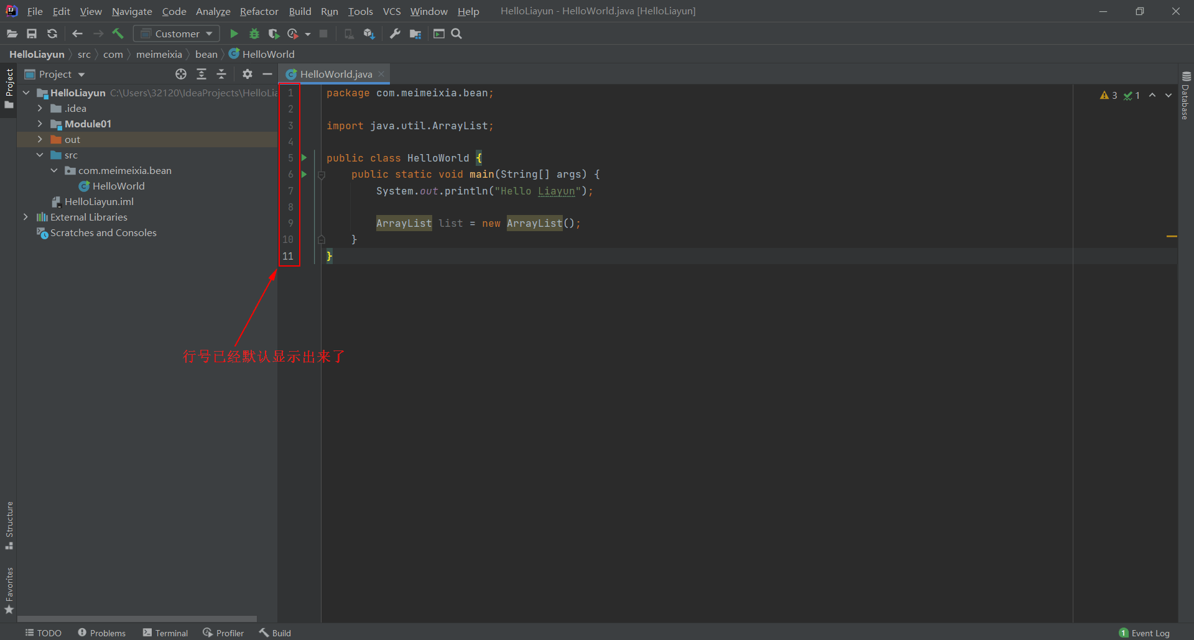Click the Project panel horizontal scrollbar
1194x640 pixels.
[137, 619]
